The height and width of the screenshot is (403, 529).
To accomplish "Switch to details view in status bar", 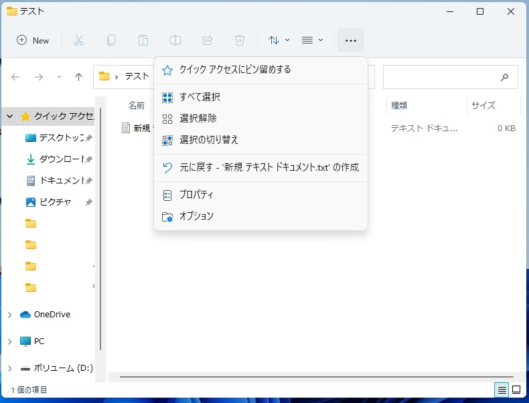I will [x=501, y=390].
